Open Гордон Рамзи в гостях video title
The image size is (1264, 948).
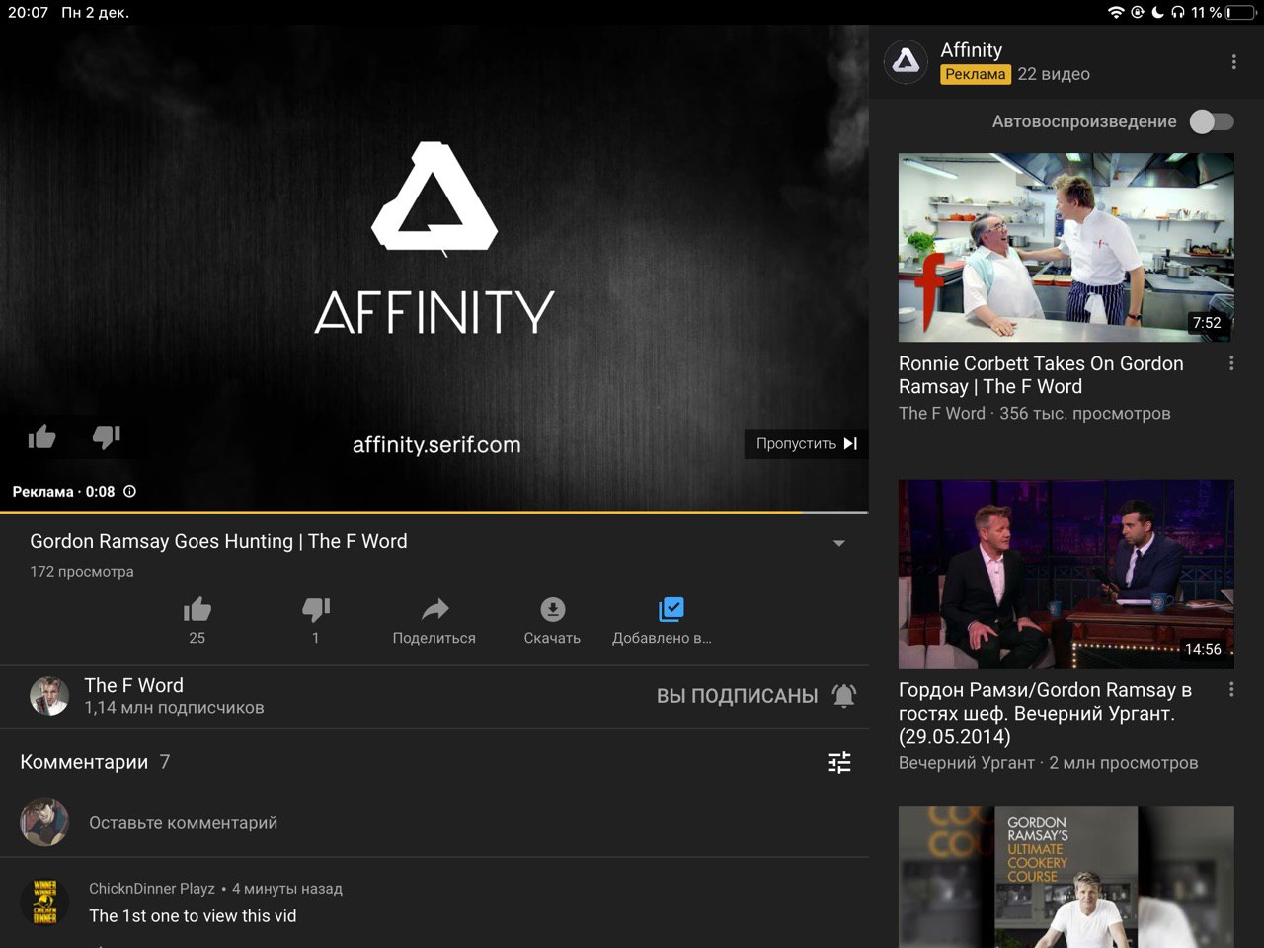coord(1045,713)
